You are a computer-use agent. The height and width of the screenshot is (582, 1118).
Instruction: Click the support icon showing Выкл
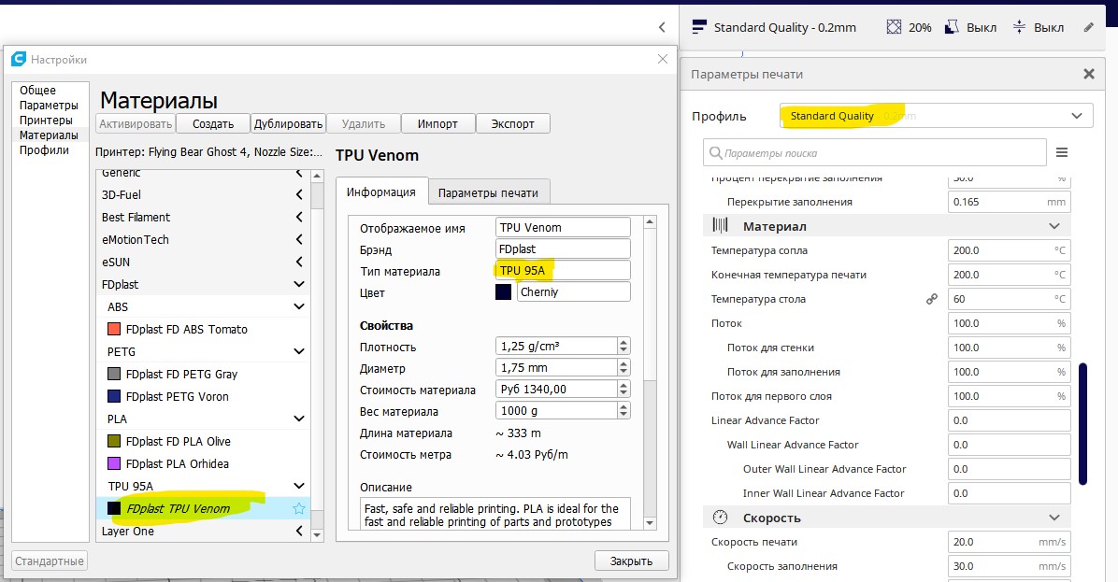coord(952,27)
